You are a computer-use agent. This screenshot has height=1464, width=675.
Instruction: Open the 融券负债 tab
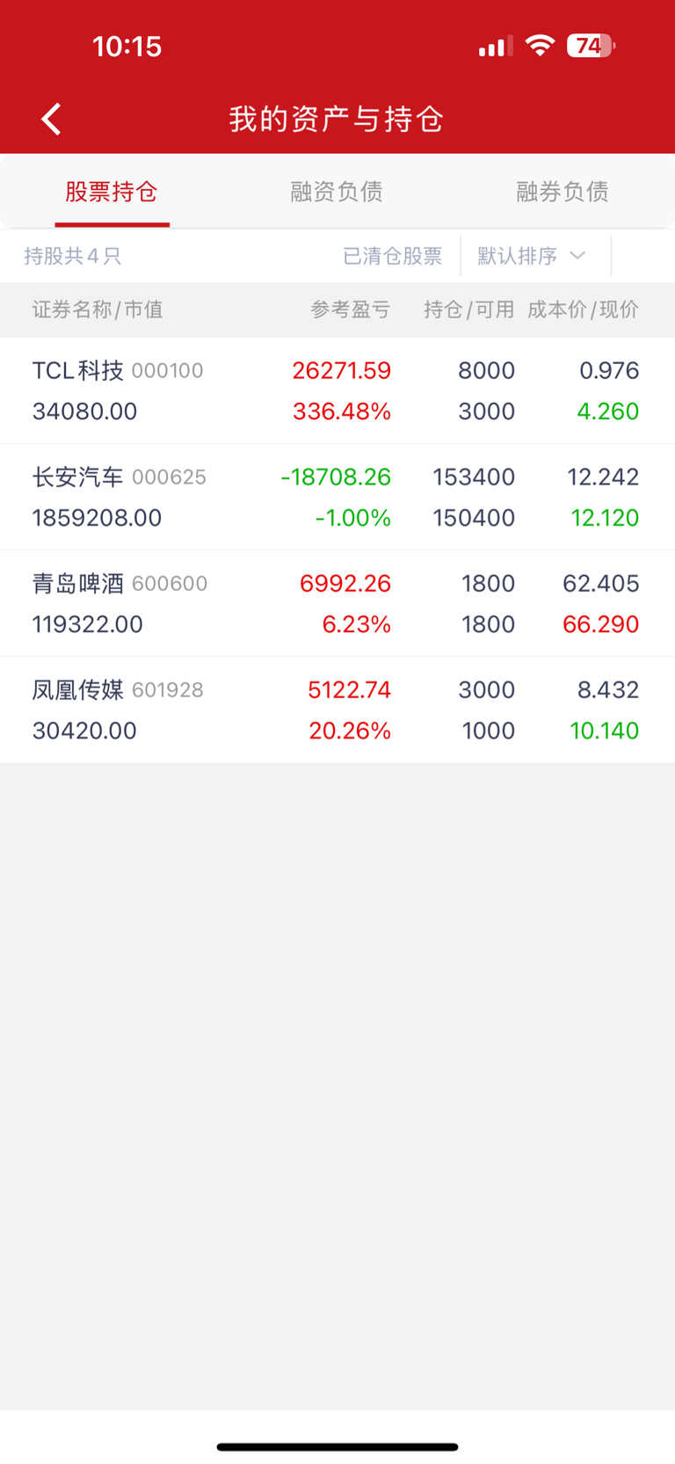coord(562,192)
